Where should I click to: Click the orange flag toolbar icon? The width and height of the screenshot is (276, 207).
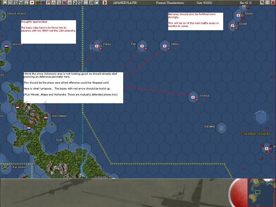tap(48, 3)
